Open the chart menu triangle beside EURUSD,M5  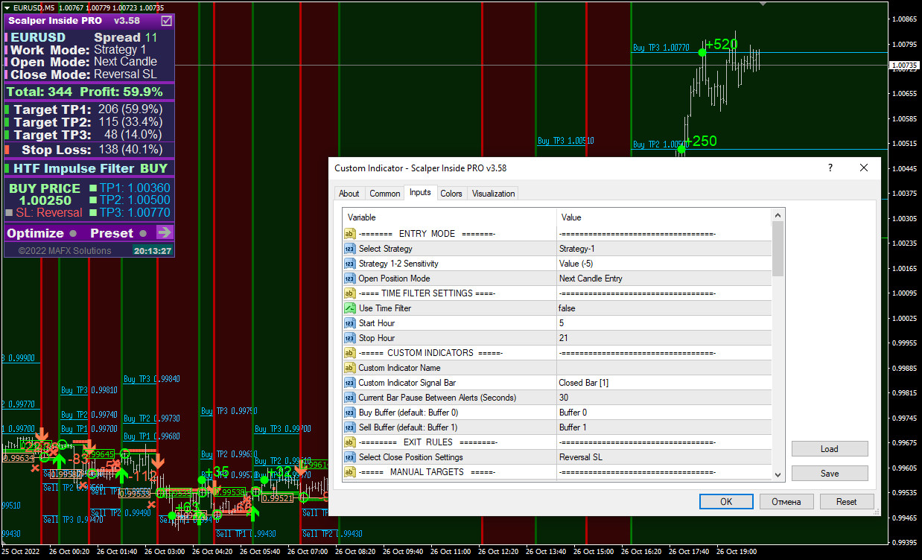tap(7, 7)
